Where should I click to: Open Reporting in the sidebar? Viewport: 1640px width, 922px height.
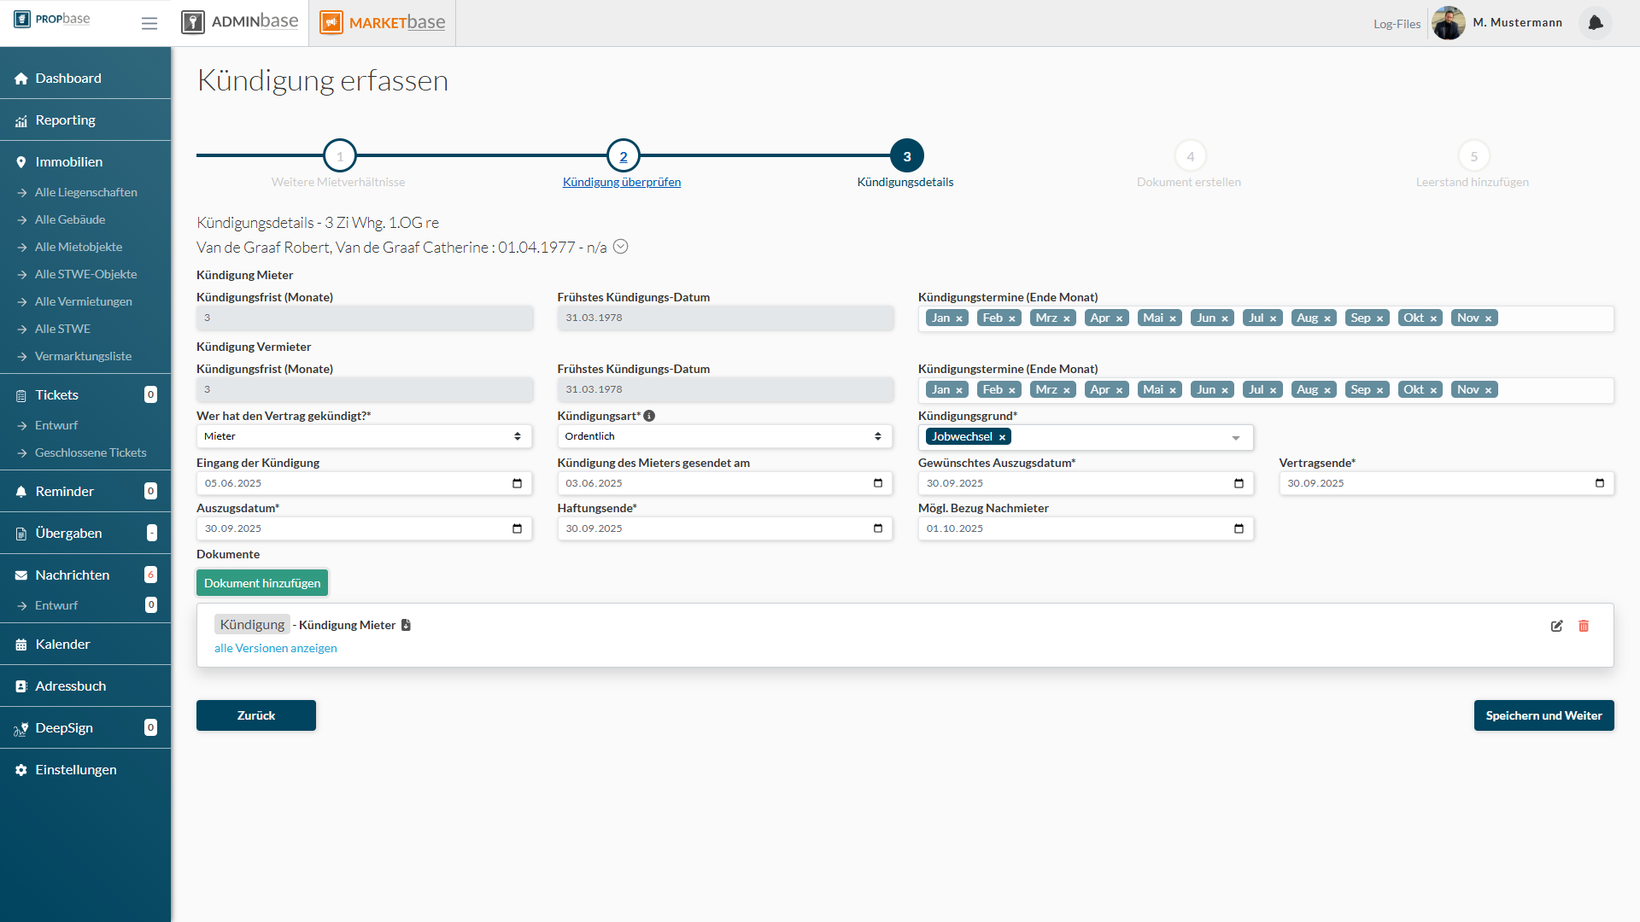(x=66, y=120)
